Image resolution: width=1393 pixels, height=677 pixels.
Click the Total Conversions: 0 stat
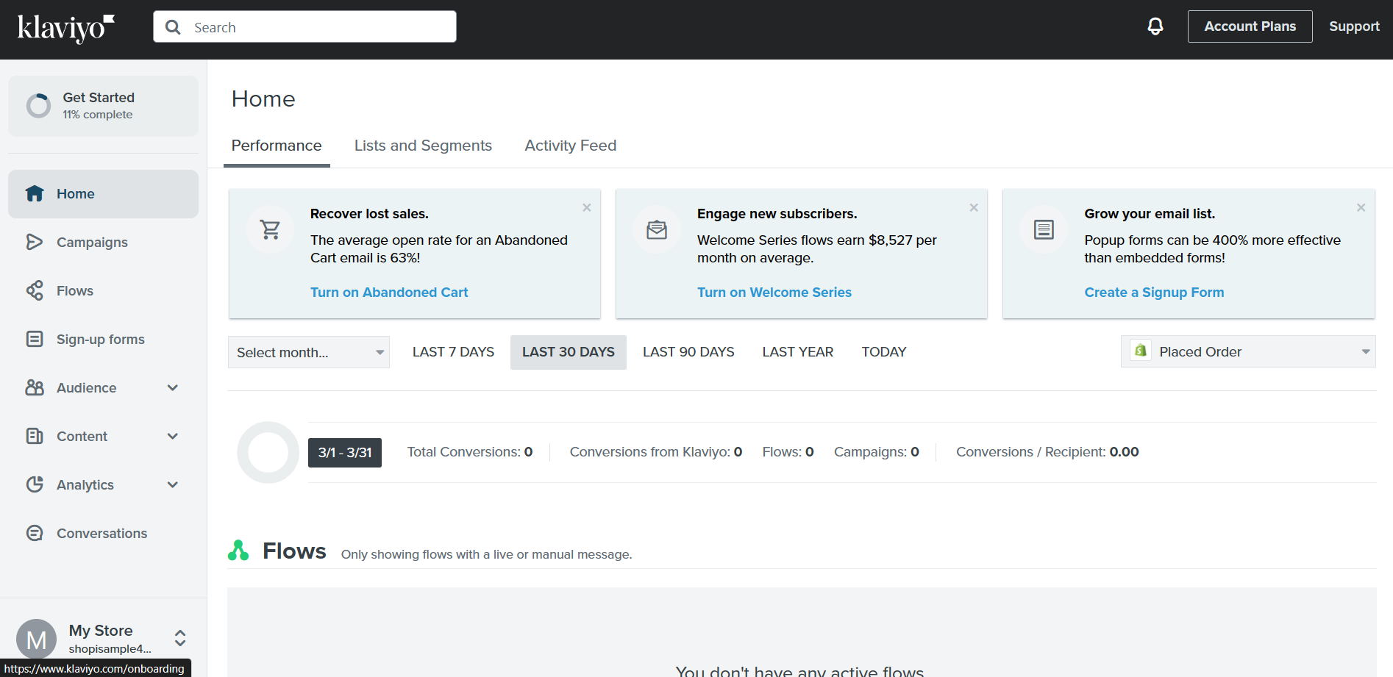click(470, 452)
